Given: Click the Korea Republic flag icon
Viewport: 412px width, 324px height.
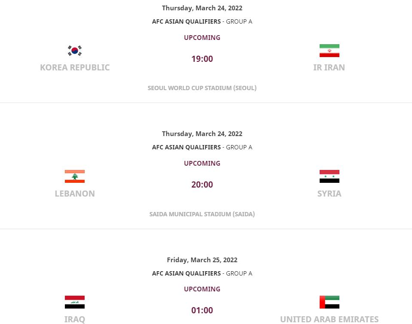Looking at the screenshot, I should pos(75,50).
